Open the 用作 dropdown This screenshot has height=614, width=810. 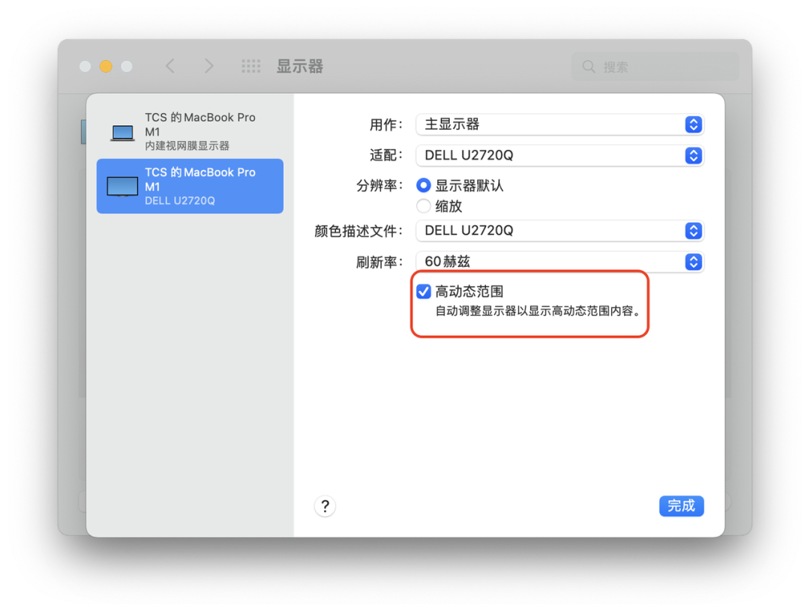point(559,124)
